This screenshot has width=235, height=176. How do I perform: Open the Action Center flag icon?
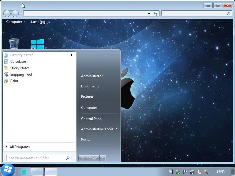coord(185,172)
